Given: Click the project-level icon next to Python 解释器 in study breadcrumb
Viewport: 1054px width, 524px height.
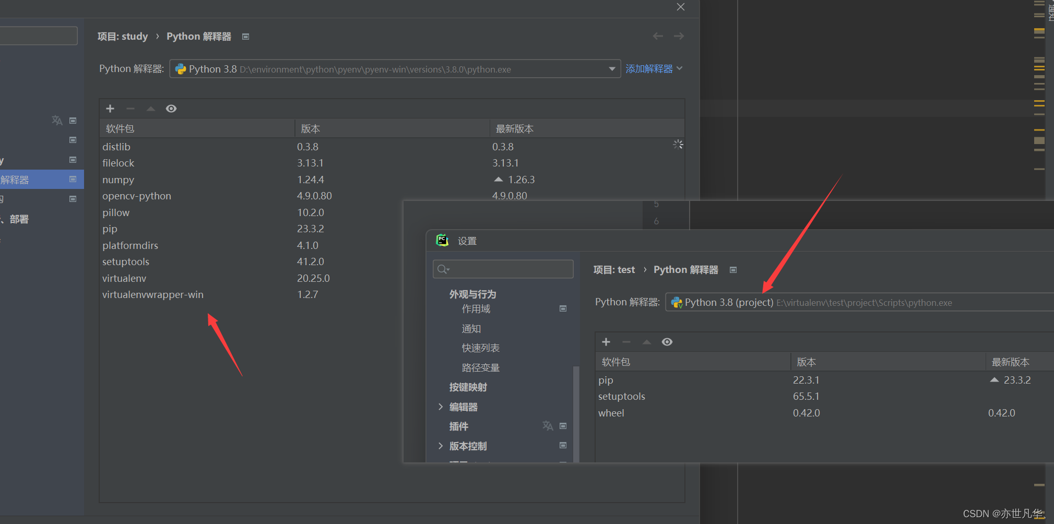Looking at the screenshot, I should coord(246,37).
